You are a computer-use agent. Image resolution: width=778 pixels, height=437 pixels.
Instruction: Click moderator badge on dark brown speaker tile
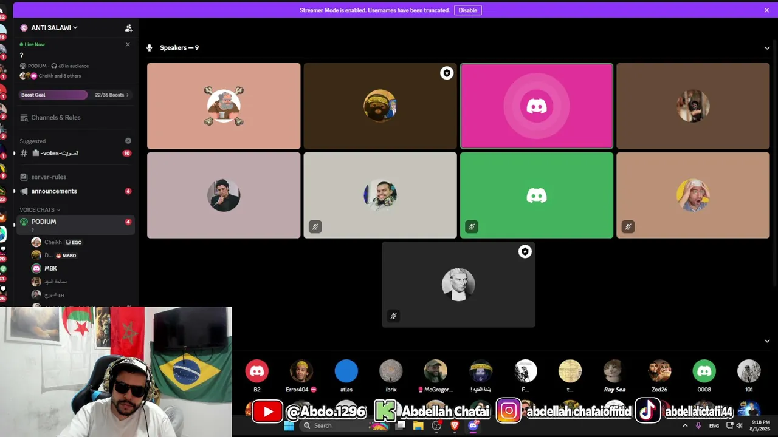click(x=447, y=73)
